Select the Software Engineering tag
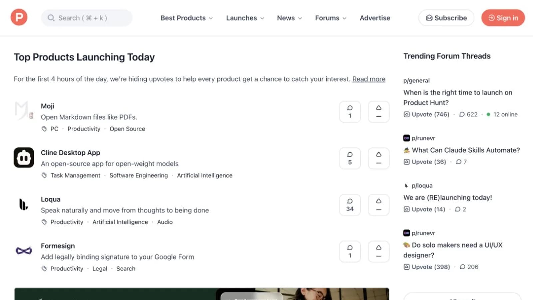Image resolution: width=533 pixels, height=300 pixels. [x=139, y=175]
